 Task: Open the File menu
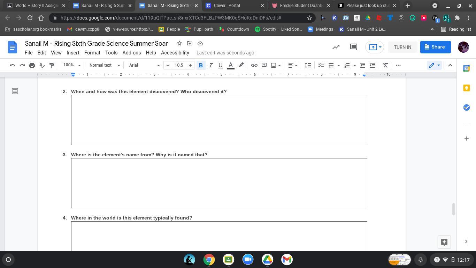click(x=29, y=53)
